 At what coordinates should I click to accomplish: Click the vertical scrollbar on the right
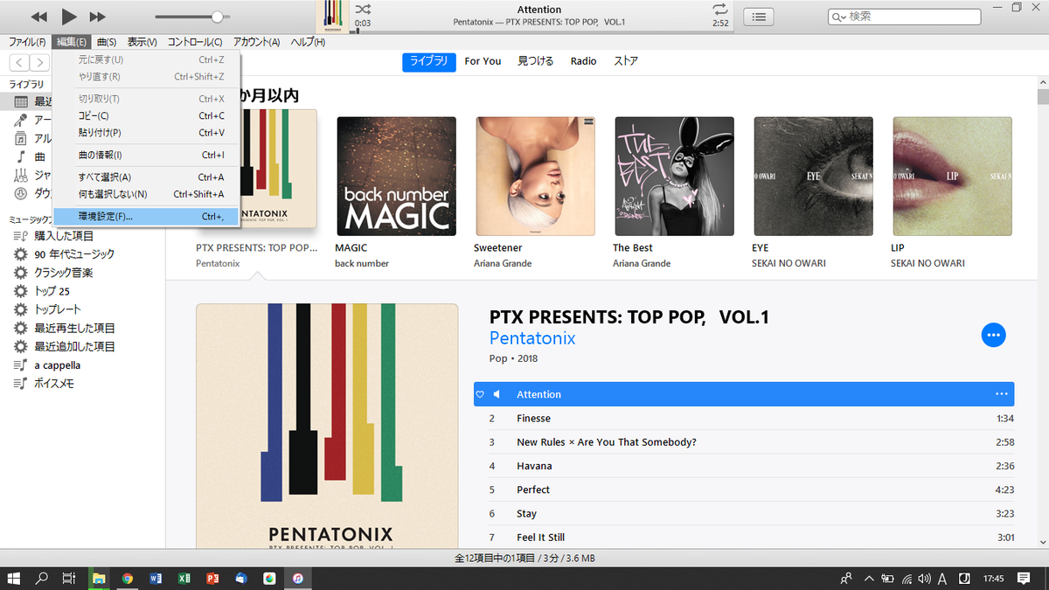pyautogui.click(x=1042, y=96)
